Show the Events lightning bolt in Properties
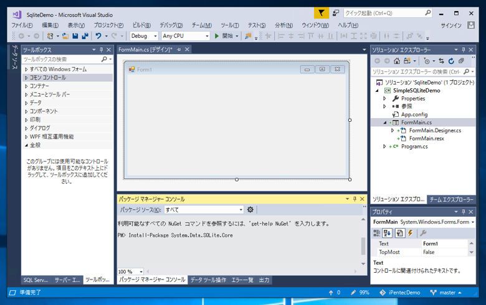 tap(411, 233)
